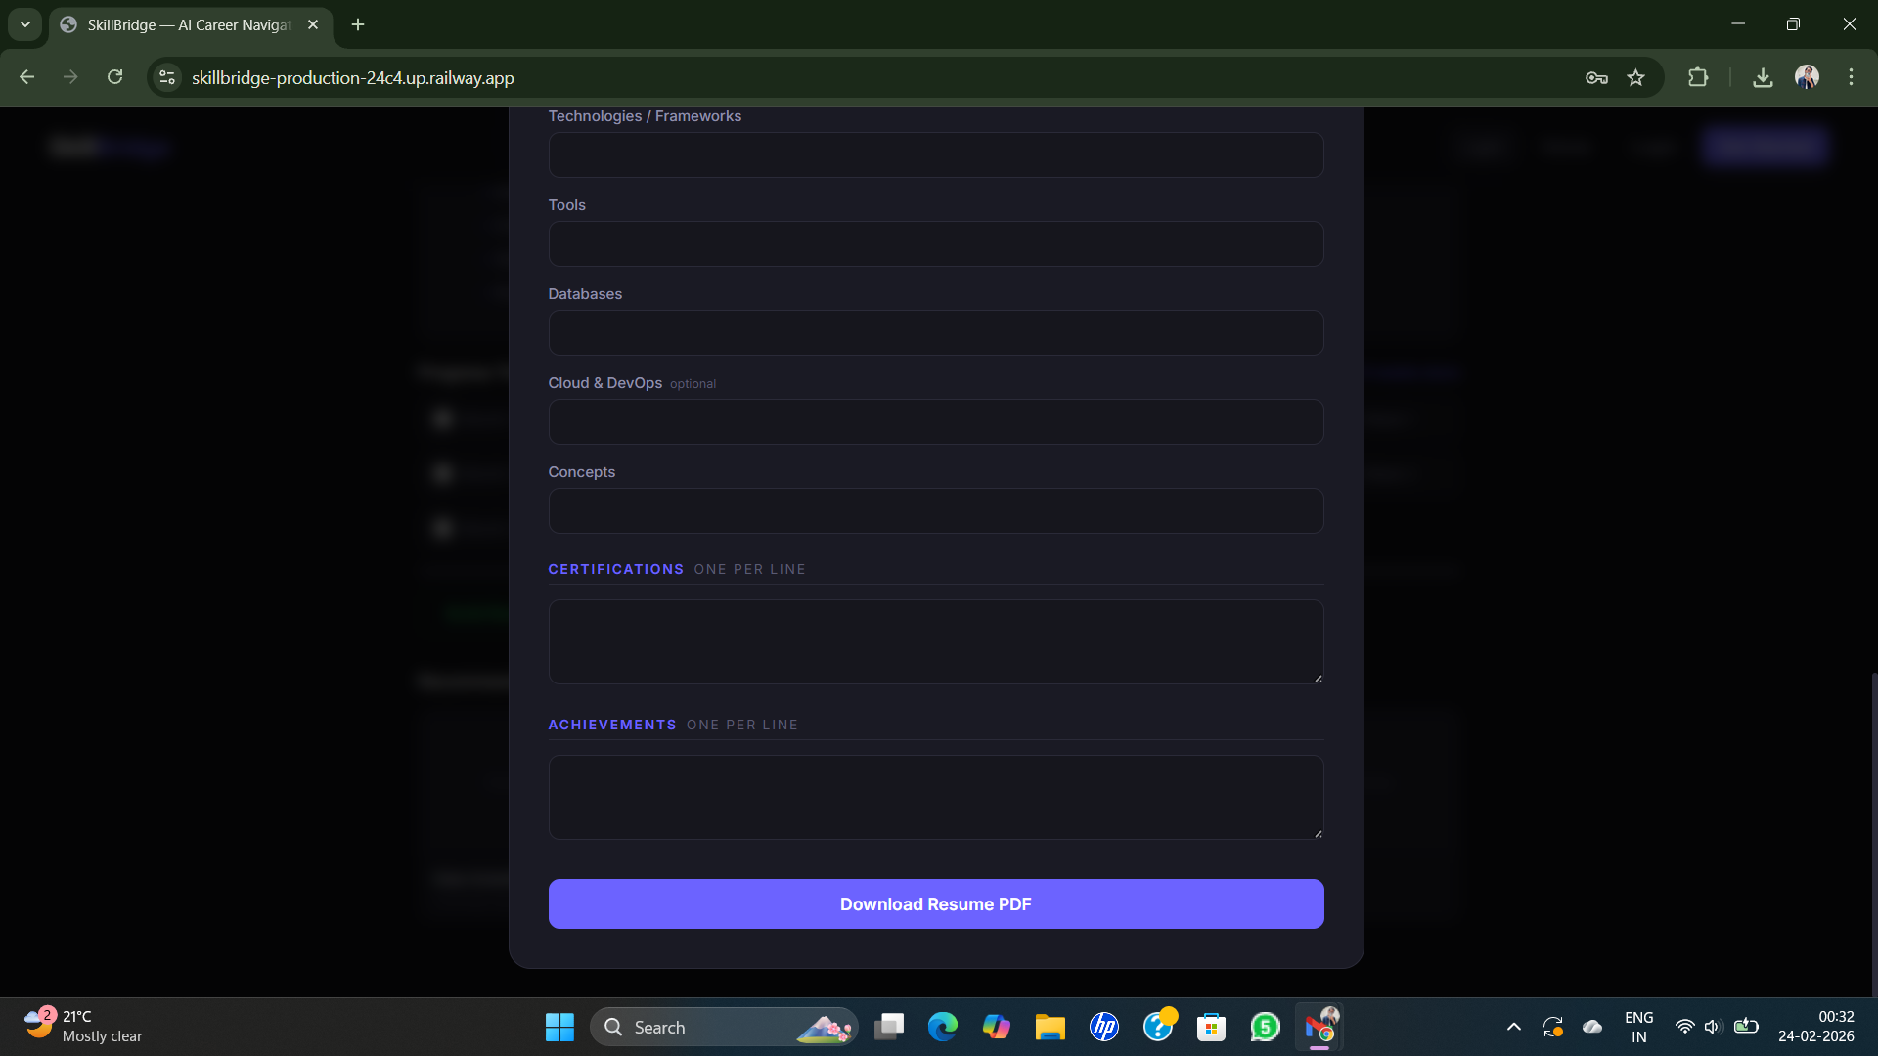View site information icon in address bar
The width and height of the screenshot is (1878, 1056).
(167, 77)
